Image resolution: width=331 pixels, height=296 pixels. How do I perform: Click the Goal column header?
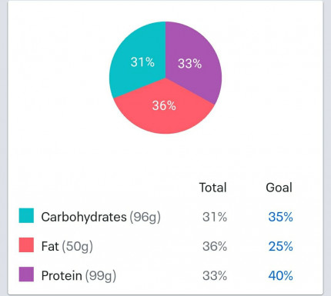coord(279,188)
